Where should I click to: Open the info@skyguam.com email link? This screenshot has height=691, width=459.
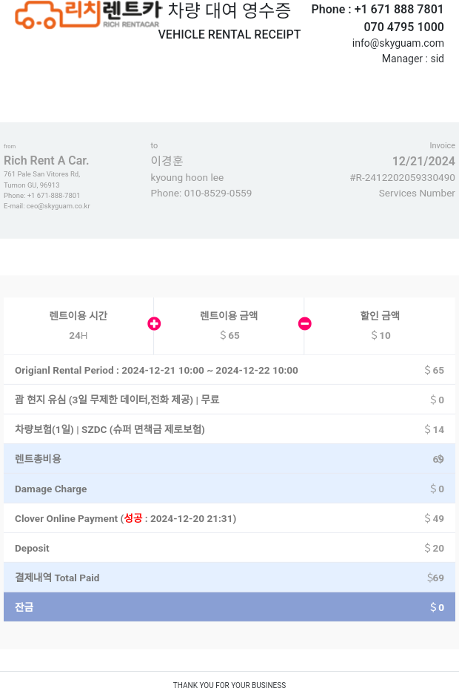tap(398, 43)
